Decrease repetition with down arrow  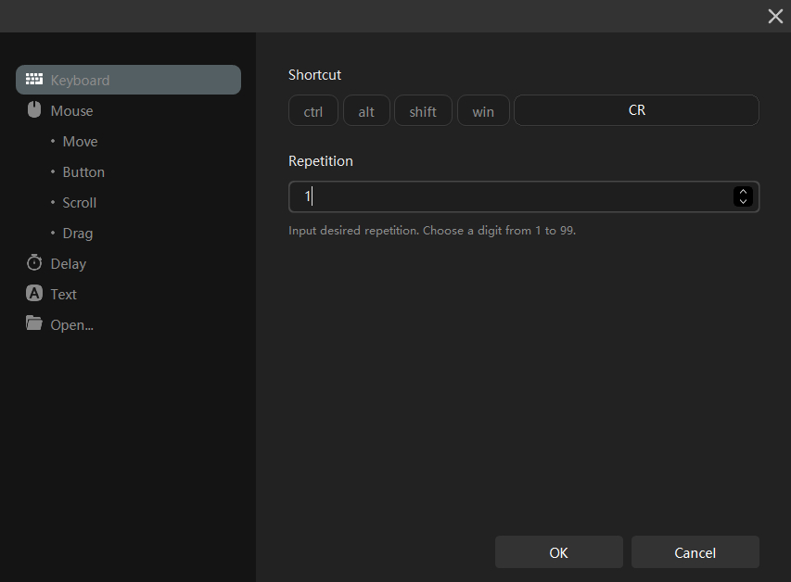(743, 201)
